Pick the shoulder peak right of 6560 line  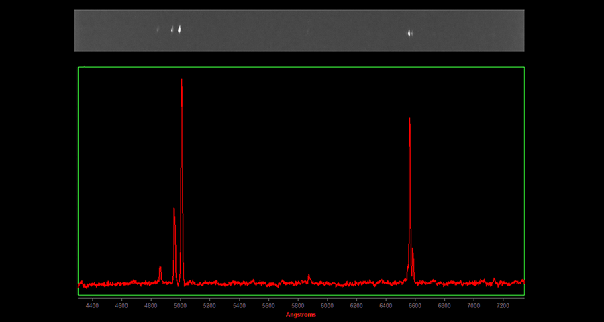pos(413,250)
